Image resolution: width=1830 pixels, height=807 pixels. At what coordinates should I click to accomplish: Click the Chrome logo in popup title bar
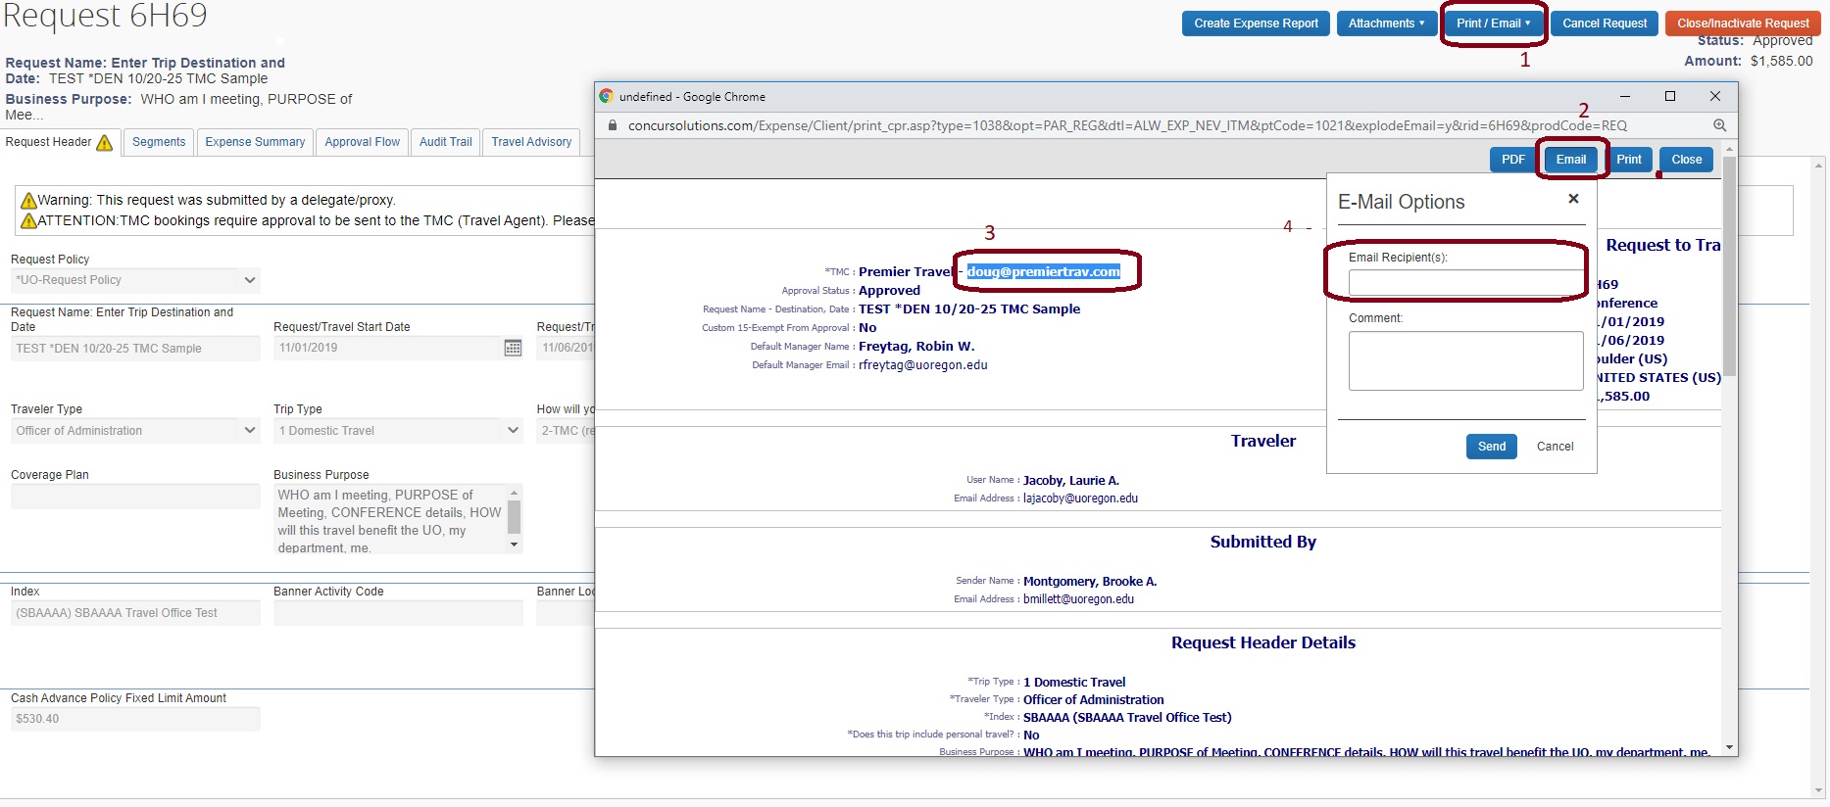point(607,96)
